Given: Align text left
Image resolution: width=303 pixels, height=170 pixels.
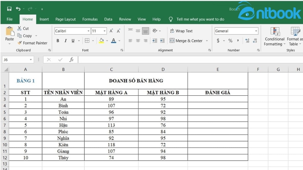Looking at the screenshot, I should pos(130,41).
